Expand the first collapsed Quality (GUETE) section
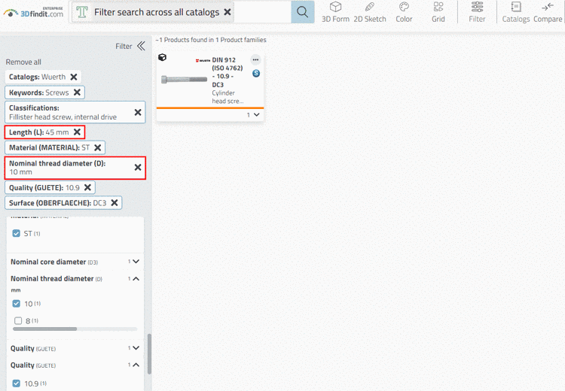This screenshot has height=391, width=565. (136, 348)
